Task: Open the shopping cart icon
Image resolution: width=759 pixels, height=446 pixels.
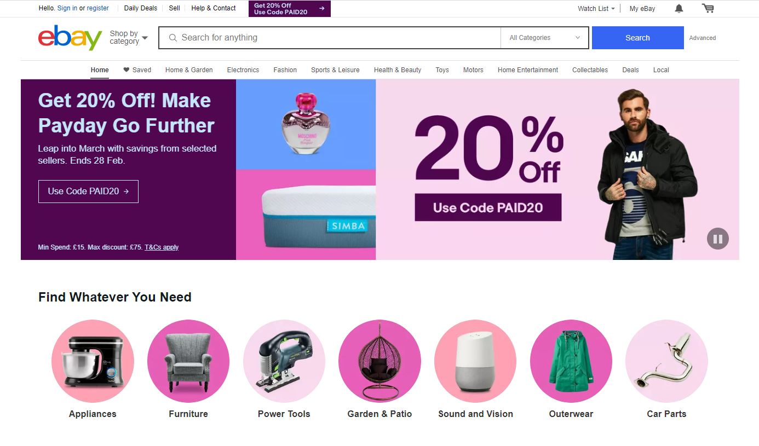Action: pyautogui.click(x=708, y=8)
